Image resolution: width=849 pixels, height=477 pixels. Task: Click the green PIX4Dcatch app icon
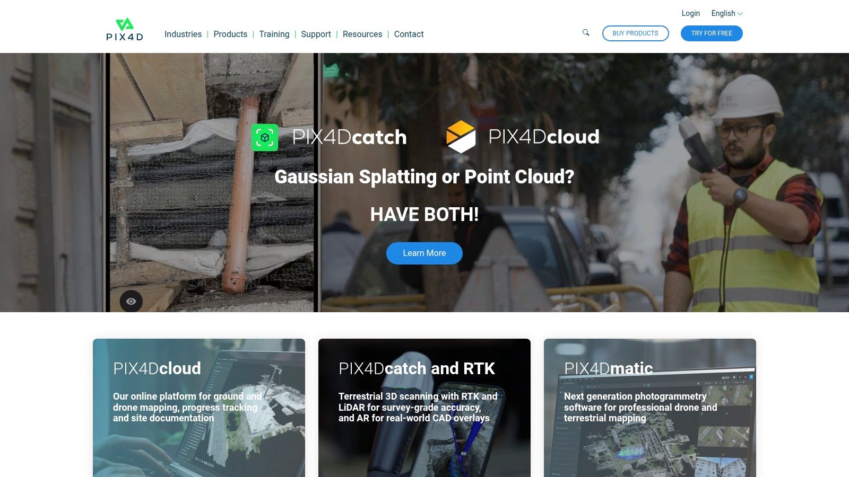[x=265, y=137]
